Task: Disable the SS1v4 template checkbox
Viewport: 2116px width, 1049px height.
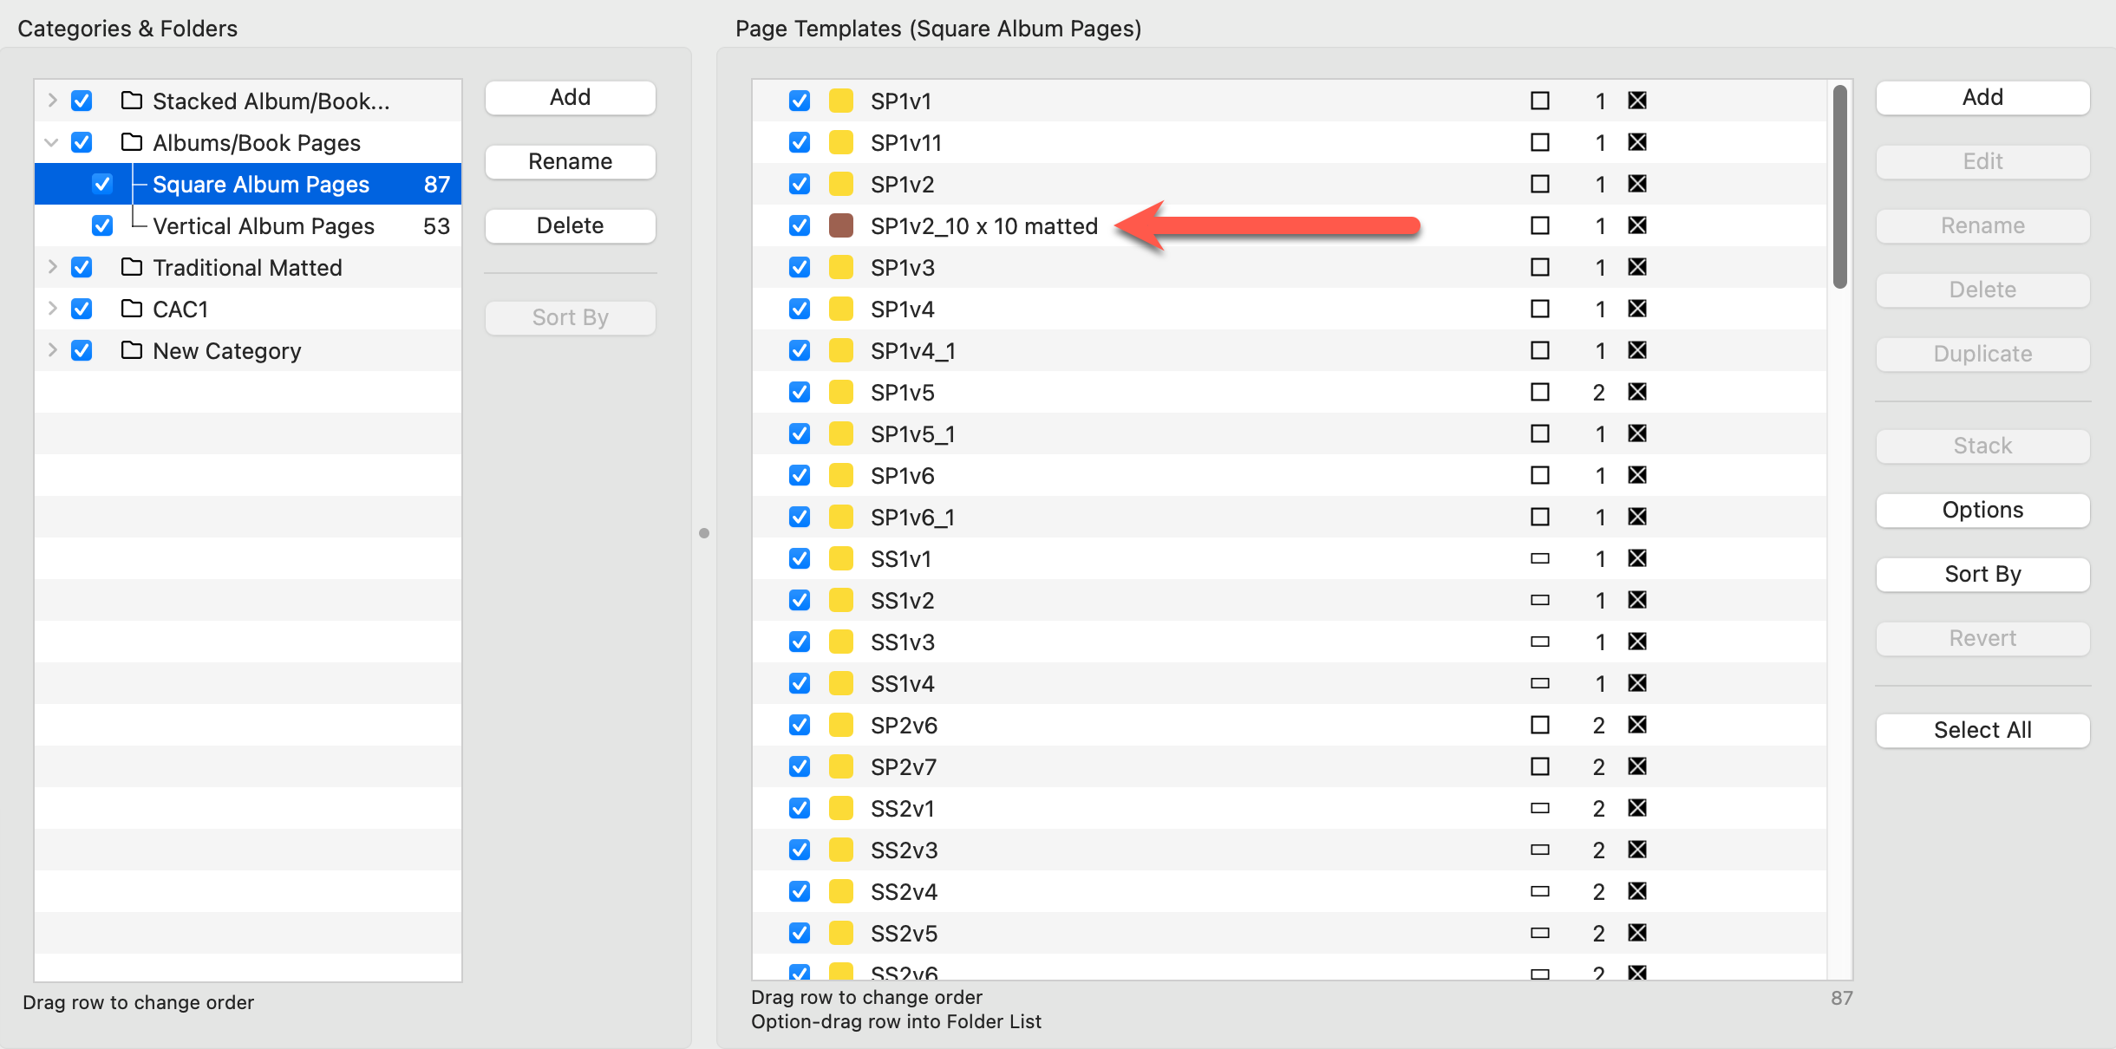Action: pyautogui.click(x=800, y=683)
